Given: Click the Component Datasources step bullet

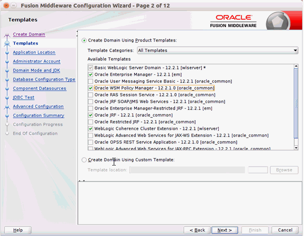Looking at the screenshot, I should click(x=7, y=89).
